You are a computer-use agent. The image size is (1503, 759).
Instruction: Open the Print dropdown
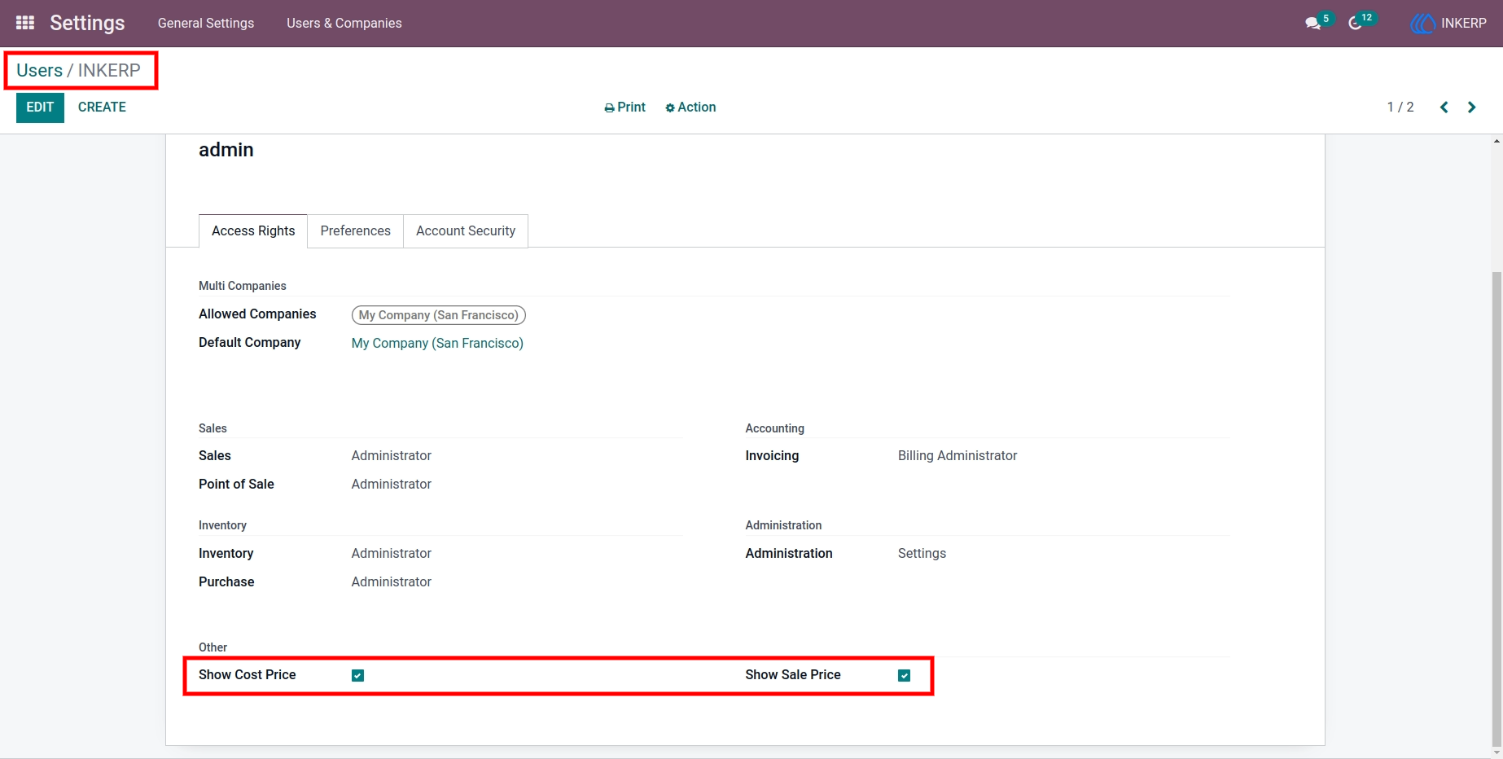[624, 107]
